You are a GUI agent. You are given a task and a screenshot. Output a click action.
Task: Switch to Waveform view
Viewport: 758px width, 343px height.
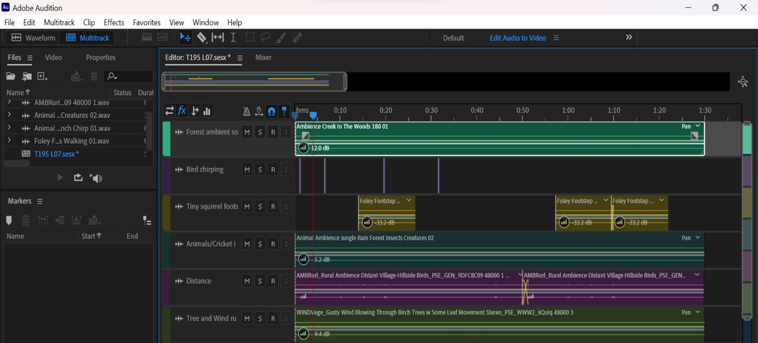click(x=33, y=38)
